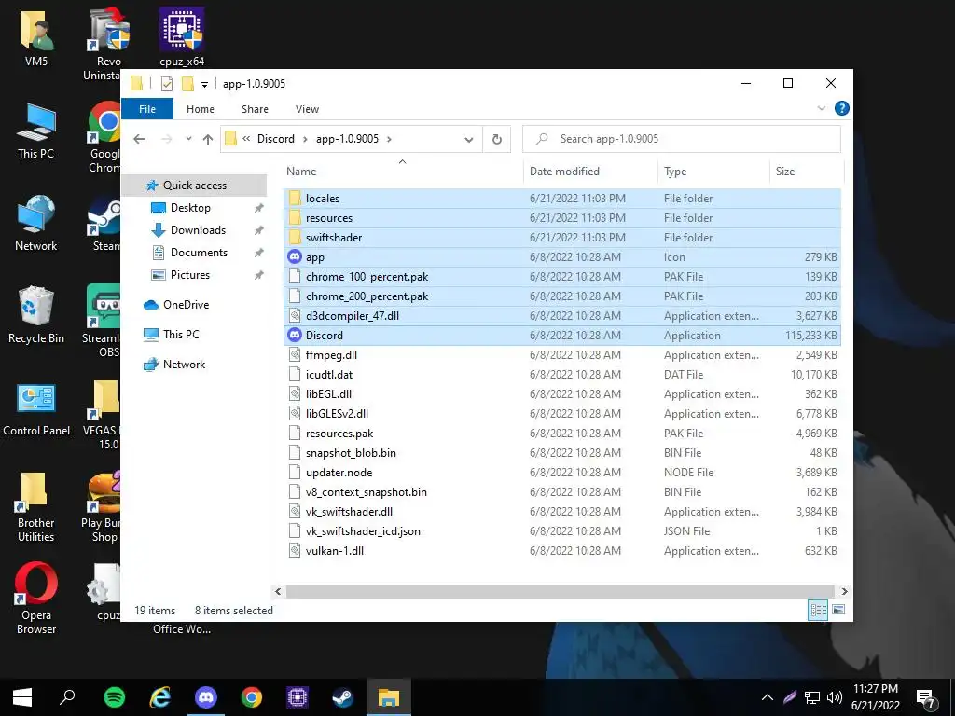Click the New folder quick access icon
955x716 pixels.
click(187, 83)
